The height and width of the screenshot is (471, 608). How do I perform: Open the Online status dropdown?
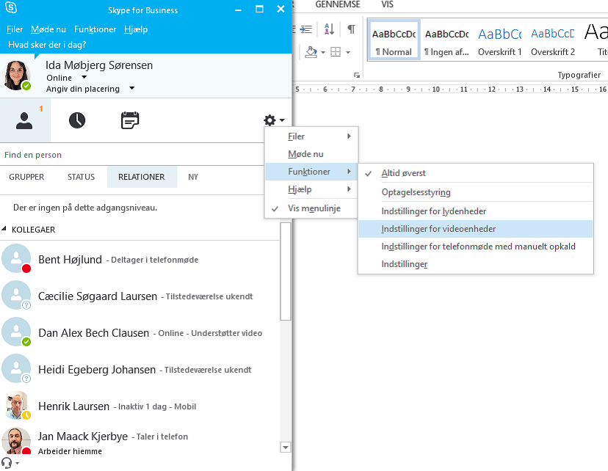click(84, 77)
